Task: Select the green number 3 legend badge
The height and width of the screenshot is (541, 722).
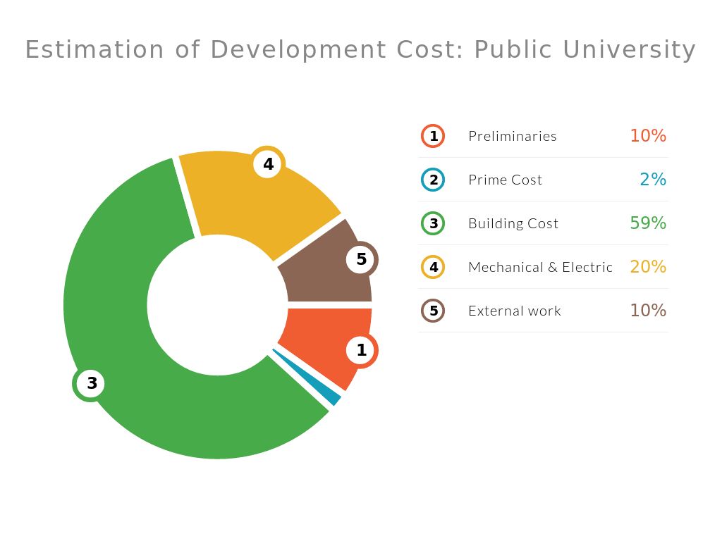Action: [433, 223]
